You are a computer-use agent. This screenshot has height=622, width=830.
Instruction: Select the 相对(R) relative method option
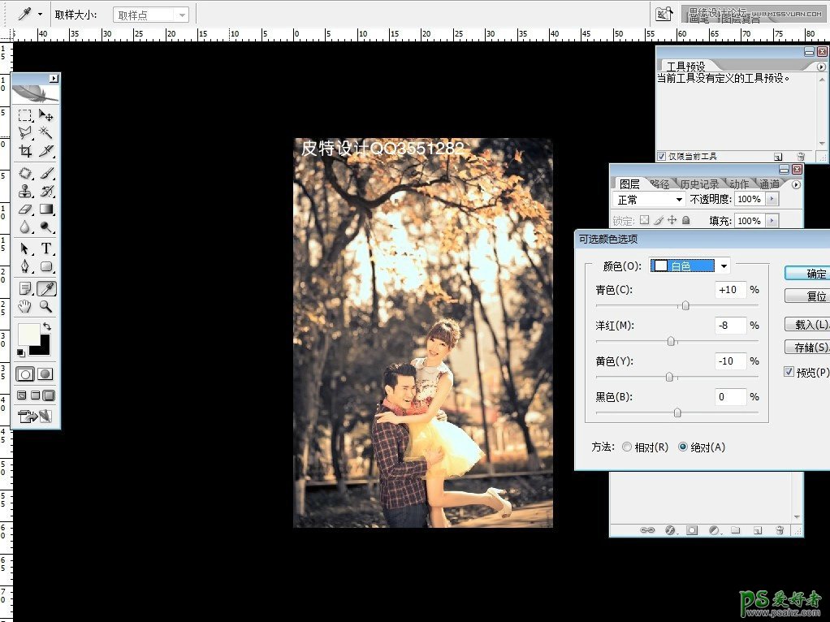[626, 447]
